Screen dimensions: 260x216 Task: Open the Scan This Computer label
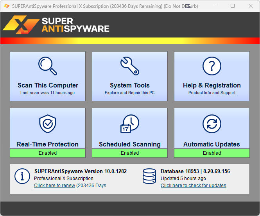click(x=48, y=85)
